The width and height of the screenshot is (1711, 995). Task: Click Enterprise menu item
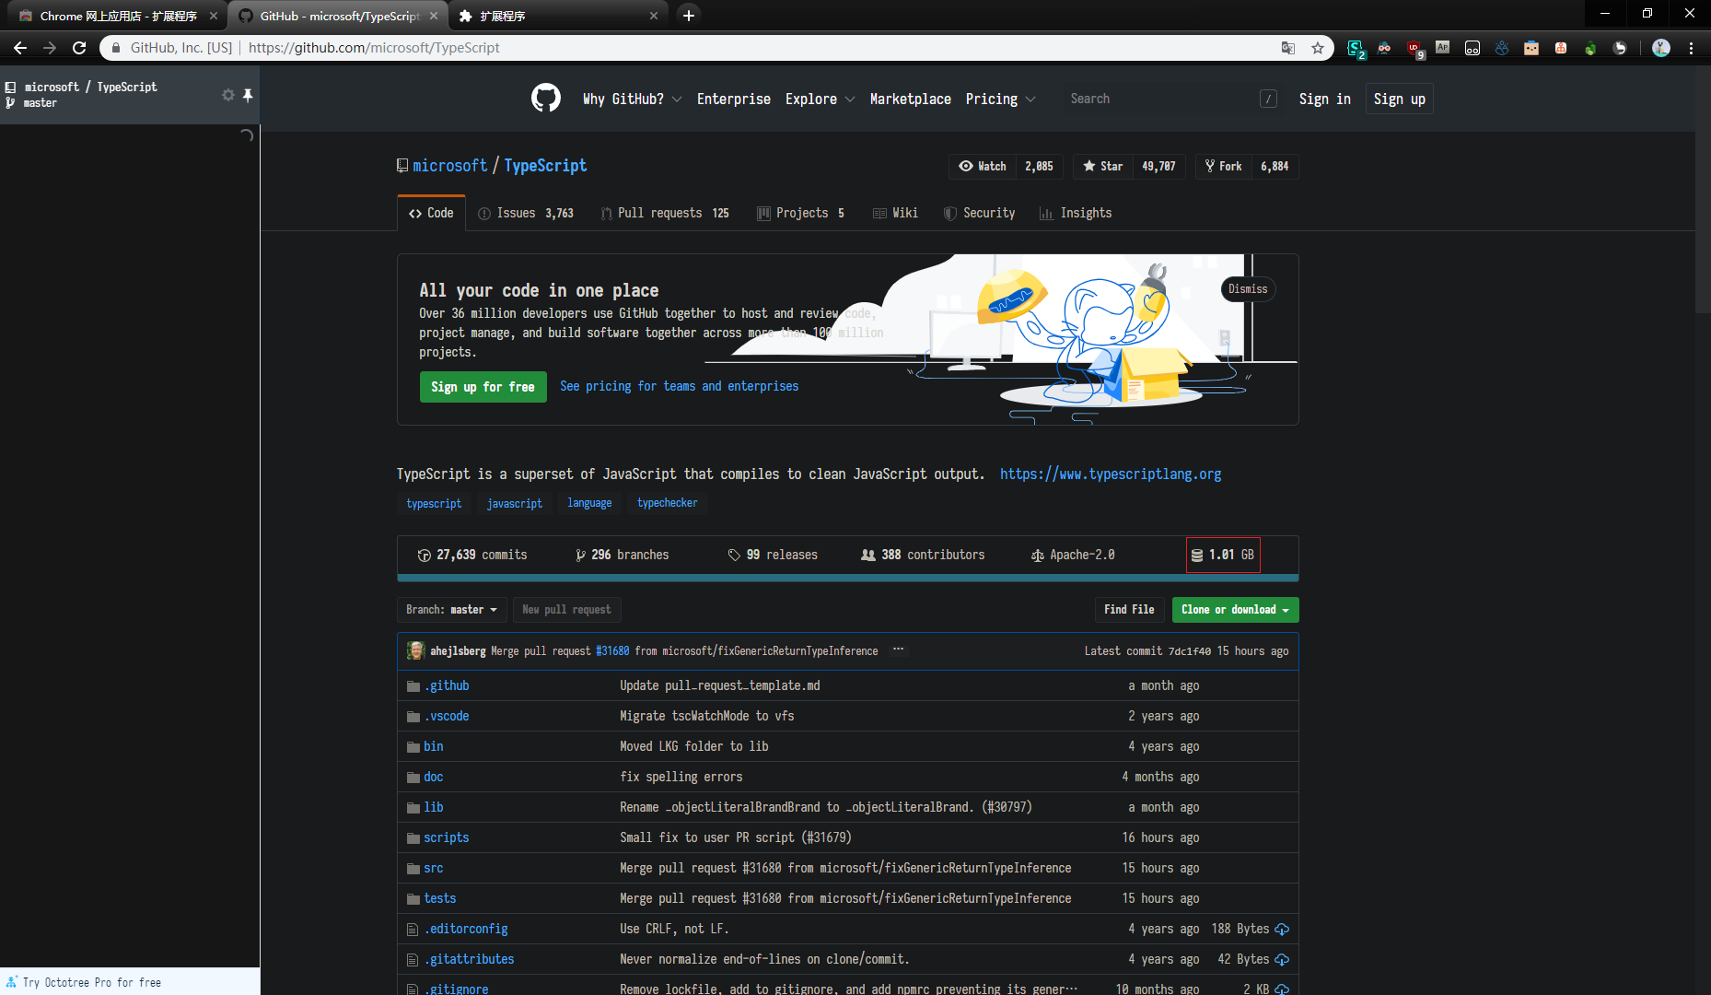click(x=734, y=99)
